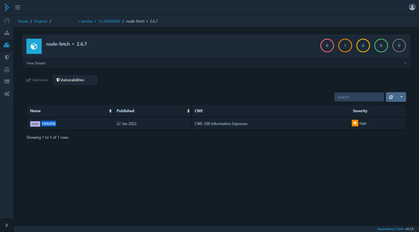Open the Dashboard sidebar icon

click(7, 21)
